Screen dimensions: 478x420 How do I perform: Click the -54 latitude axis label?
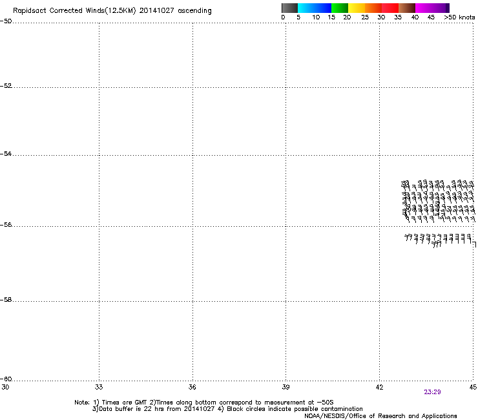click(x=6, y=153)
